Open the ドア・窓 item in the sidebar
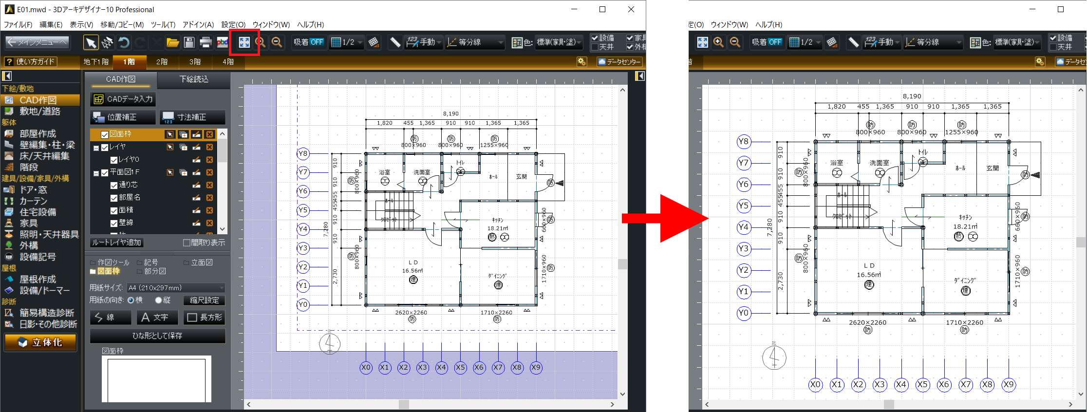 33,189
